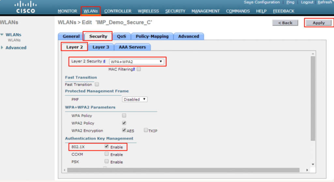Image resolution: width=334 pixels, height=182 pixels.
Task: Enable TKIP encryption checkbox
Action: 146,130
